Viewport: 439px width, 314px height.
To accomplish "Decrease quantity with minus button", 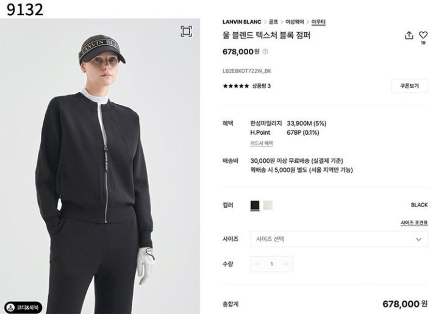I will pyautogui.click(x=257, y=264).
